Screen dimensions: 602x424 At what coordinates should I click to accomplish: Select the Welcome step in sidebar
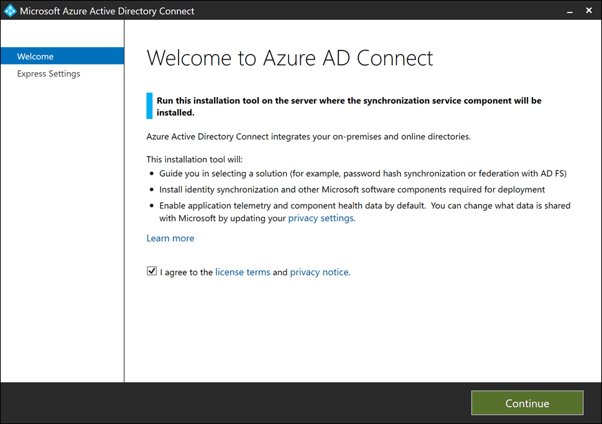pyautogui.click(x=35, y=57)
